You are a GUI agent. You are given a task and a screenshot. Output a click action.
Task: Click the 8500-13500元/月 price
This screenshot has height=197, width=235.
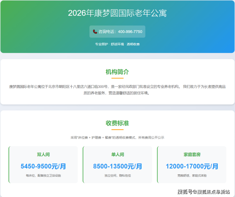pos(117,166)
